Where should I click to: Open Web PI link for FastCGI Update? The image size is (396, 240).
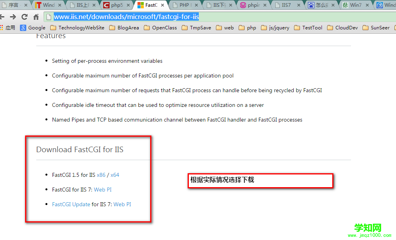(122, 204)
